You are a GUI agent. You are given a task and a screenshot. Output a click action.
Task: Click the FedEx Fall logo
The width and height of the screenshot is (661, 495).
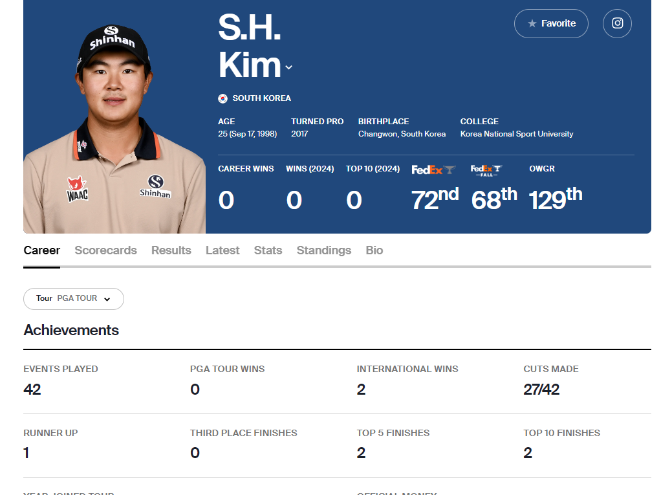pos(486,170)
